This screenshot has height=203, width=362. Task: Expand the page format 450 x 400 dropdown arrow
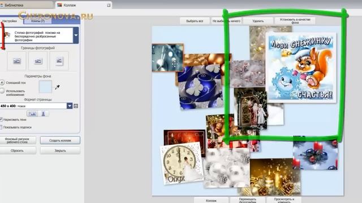[x=70, y=106]
